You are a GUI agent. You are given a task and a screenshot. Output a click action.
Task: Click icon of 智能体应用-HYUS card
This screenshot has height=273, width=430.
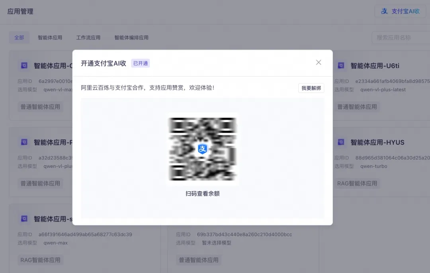click(341, 142)
